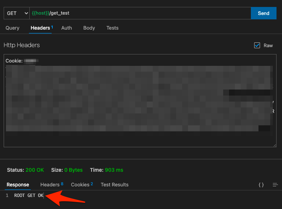Click line number 1 in response
Screen dimensions: 282x209
click(x=7, y=195)
